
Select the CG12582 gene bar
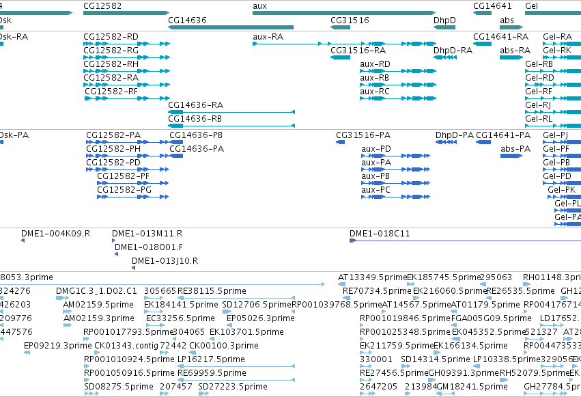click(126, 13)
